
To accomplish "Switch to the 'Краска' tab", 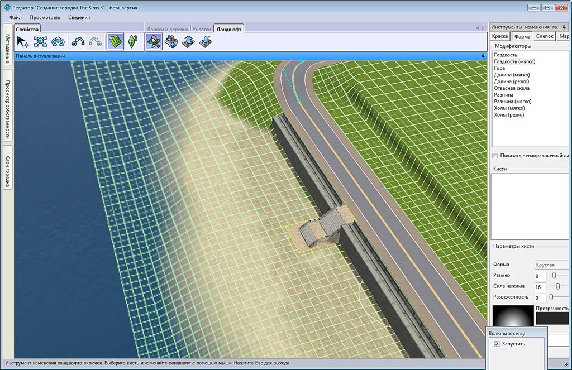I will (500, 36).
